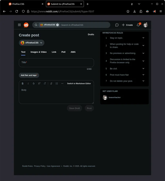Remove the r/FirefoxCSS search scope chip

[57, 25]
